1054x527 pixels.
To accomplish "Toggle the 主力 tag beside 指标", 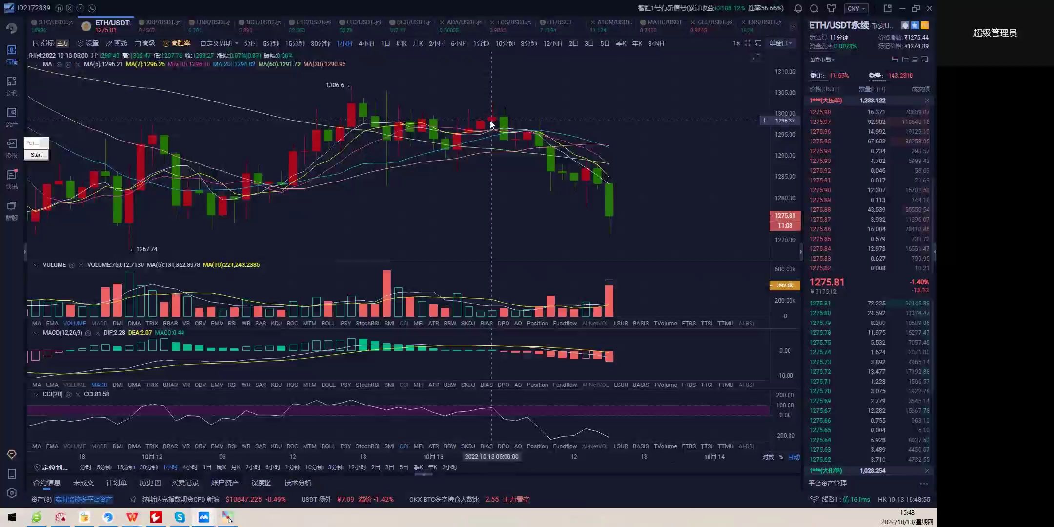I will pyautogui.click(x=62, y=43).
